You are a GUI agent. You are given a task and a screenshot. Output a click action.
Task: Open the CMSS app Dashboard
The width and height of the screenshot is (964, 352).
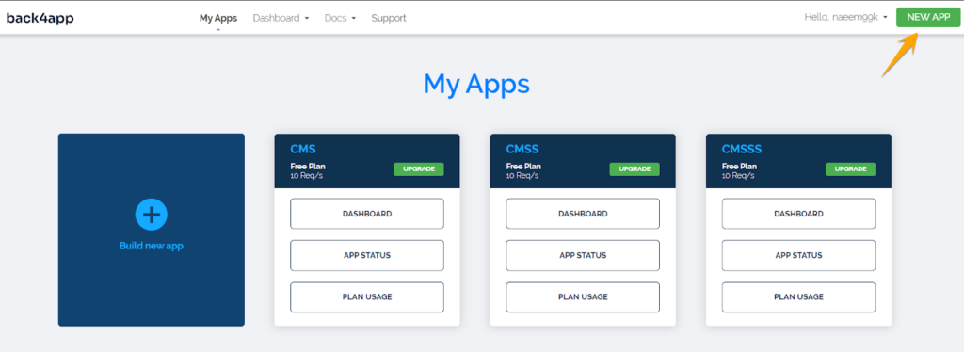(x=583, y=214)
